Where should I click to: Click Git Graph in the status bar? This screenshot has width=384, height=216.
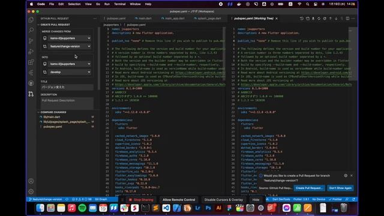(x=101, y=199)
